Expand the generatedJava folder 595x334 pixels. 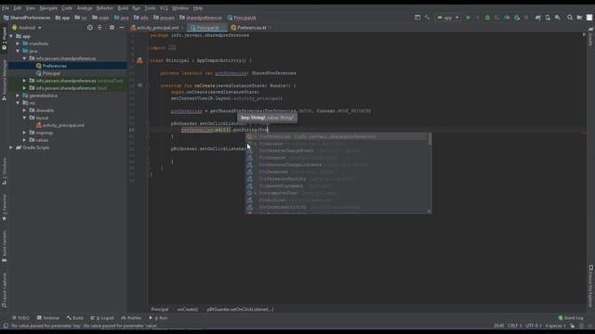coord(18,96)
